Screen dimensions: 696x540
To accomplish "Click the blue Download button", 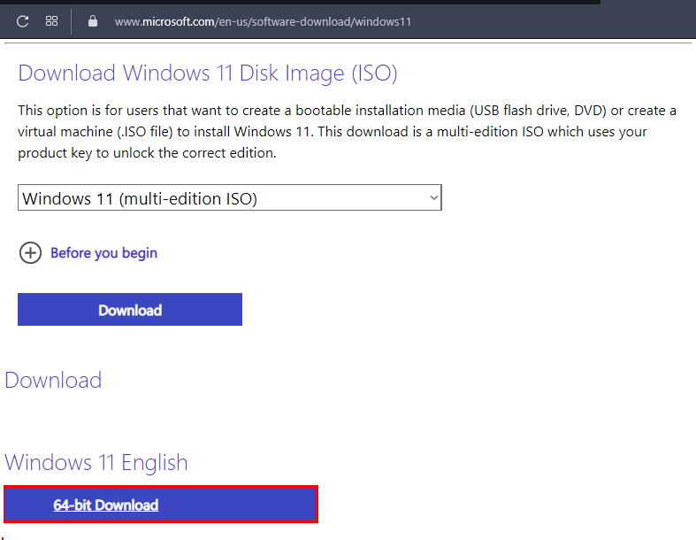I will coord(130,309).
